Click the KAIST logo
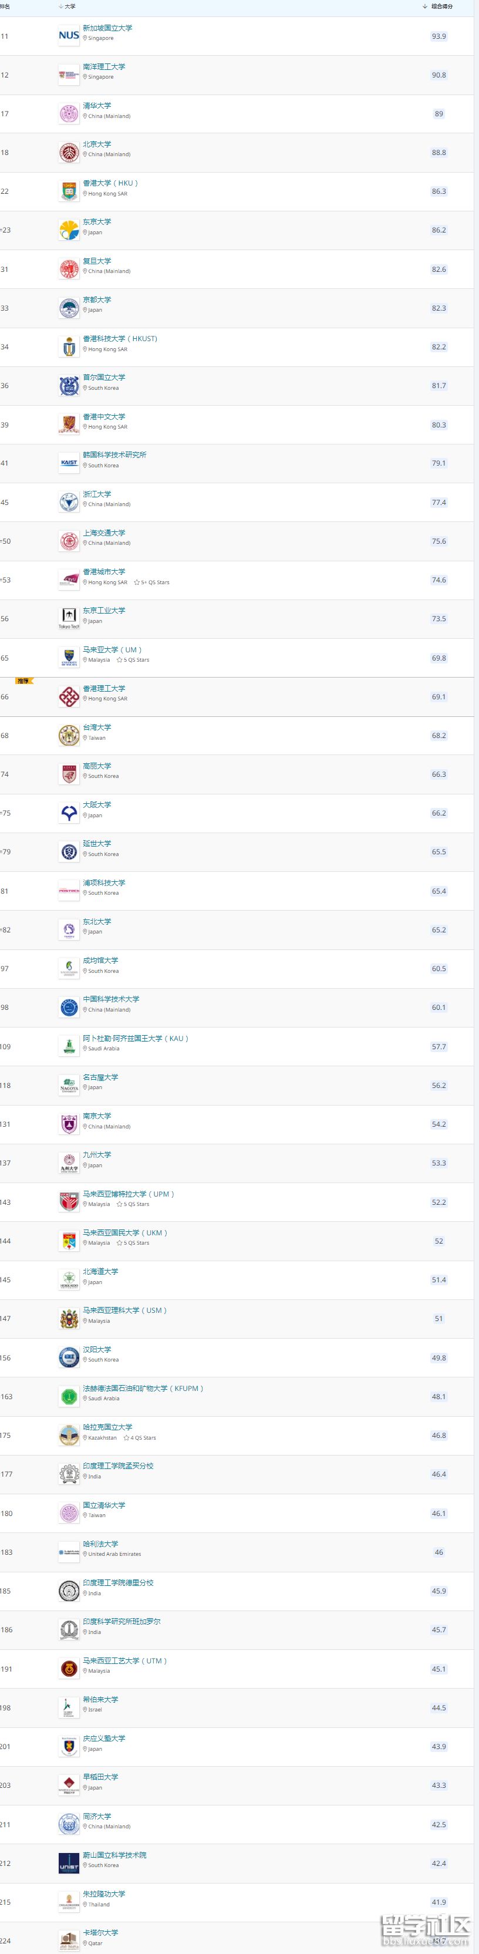 (x=69, y=463)
